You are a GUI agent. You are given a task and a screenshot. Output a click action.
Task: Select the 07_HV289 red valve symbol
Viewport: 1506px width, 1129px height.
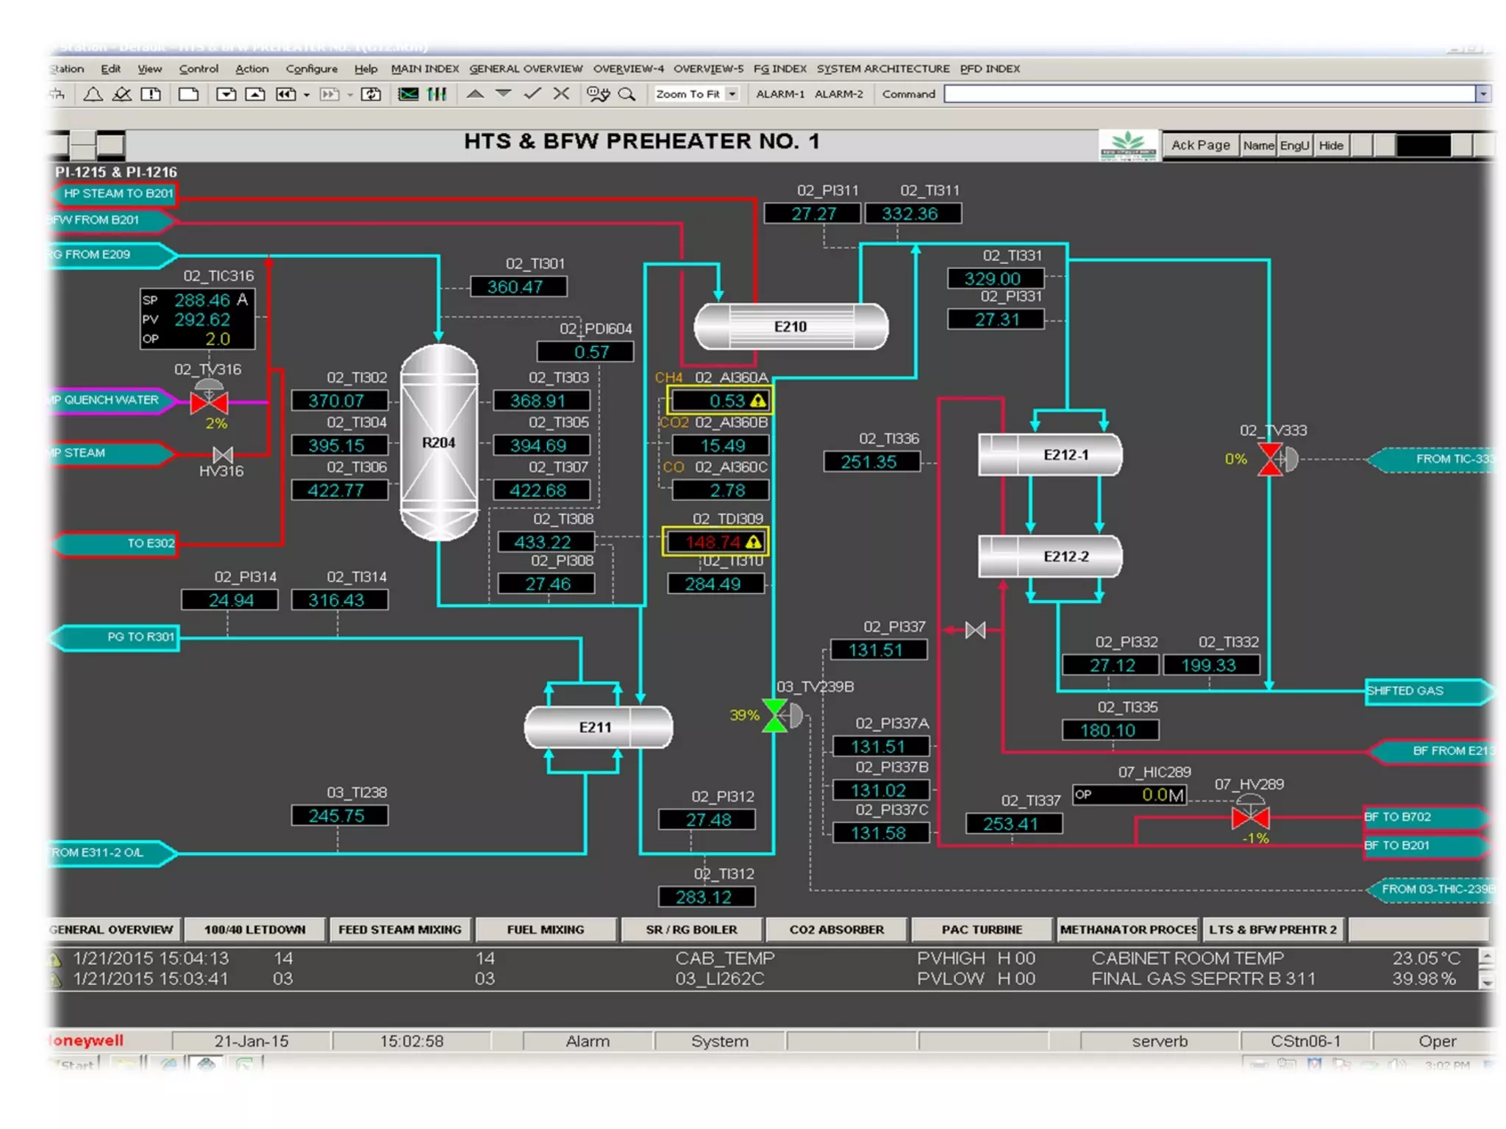coord(1250,817)
